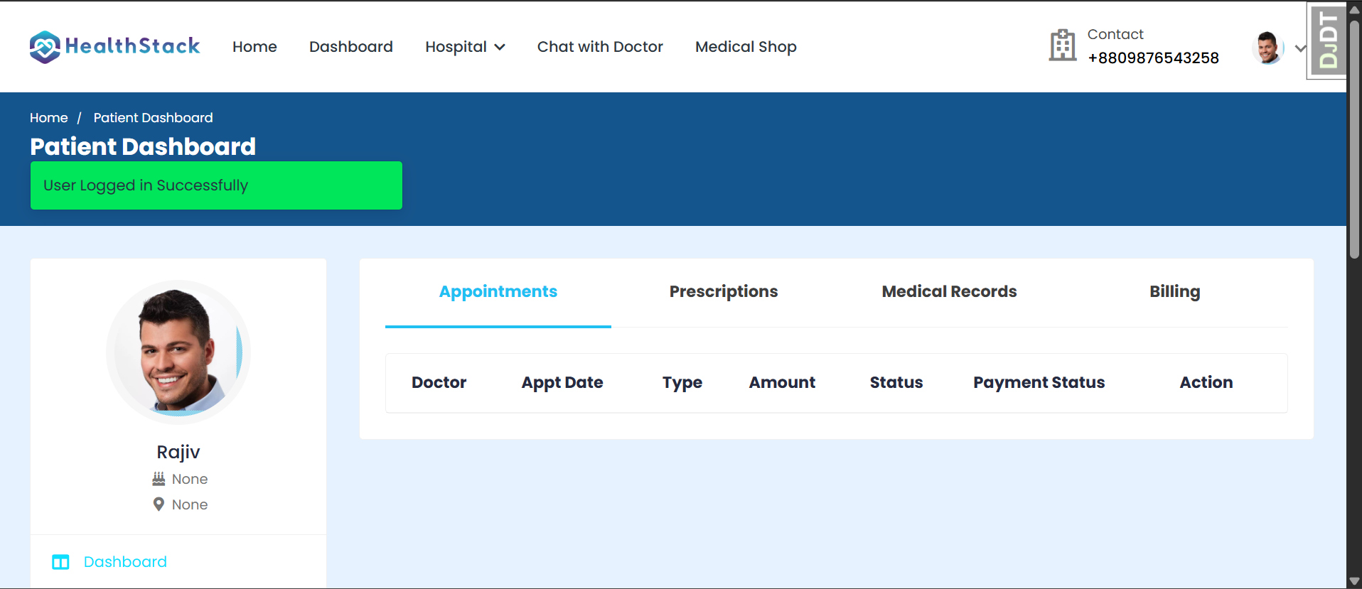Click Rajiv's large profile photo
Screen dimensions: 1362x589
pos(178,352)
